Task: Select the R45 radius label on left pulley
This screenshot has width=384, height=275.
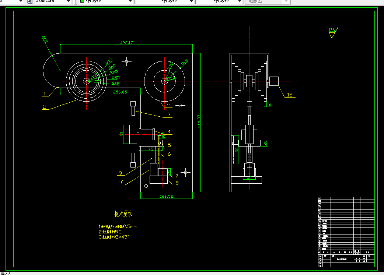Action: [114, 72]
